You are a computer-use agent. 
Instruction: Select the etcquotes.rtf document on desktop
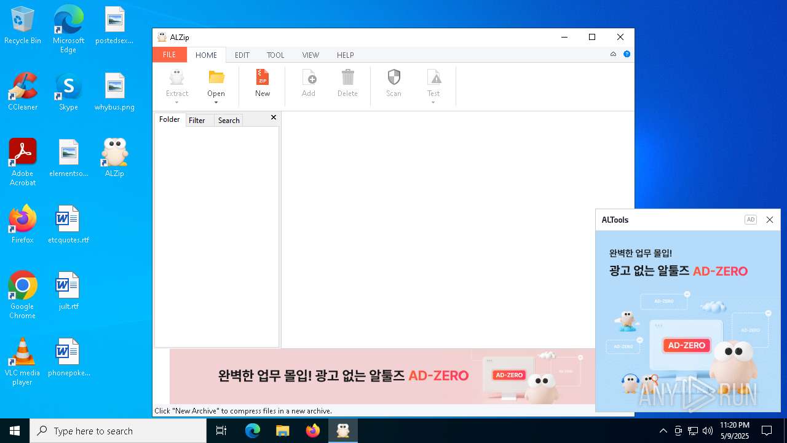(68, 225)
